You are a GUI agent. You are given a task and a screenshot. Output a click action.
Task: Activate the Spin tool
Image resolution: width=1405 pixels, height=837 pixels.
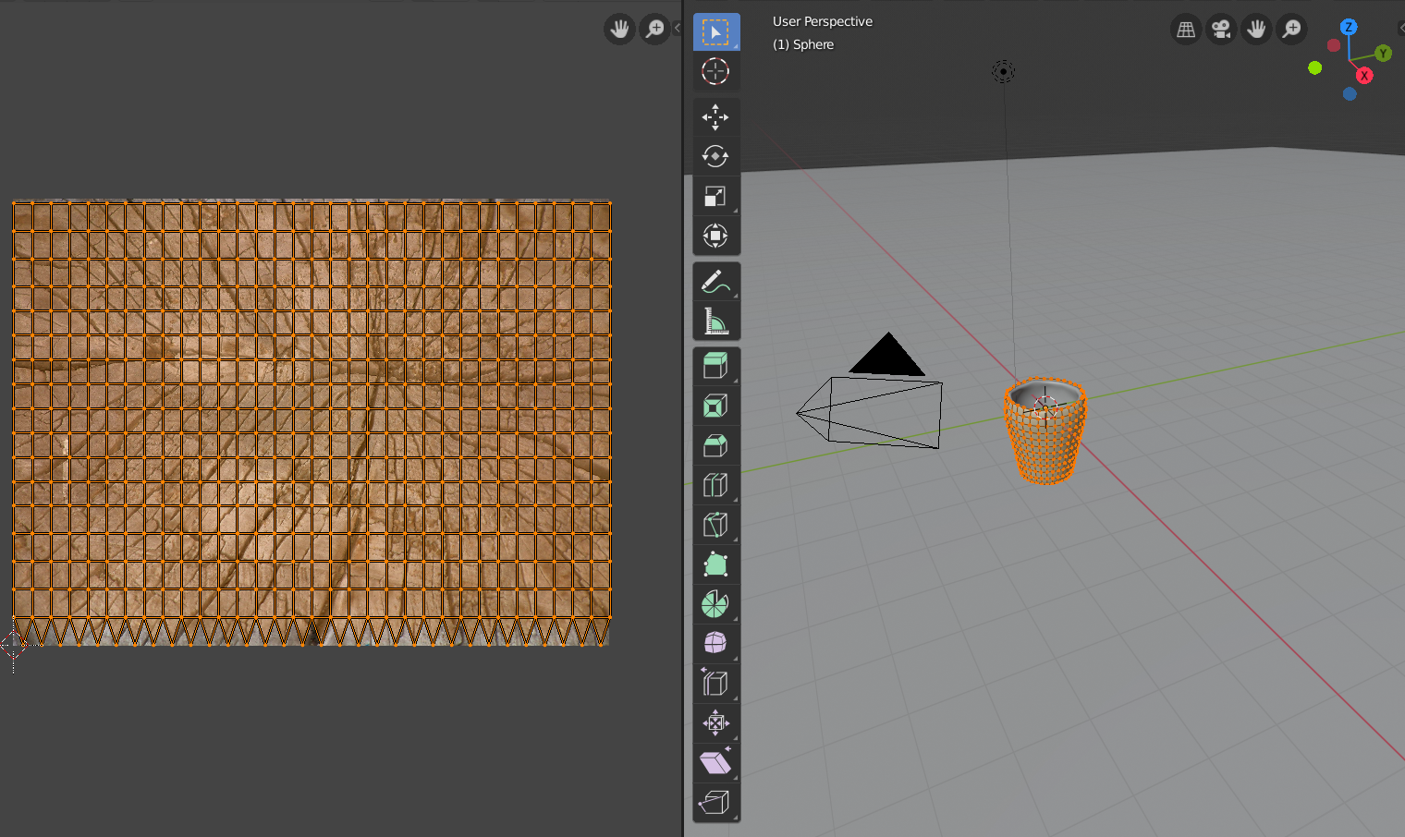pyautogui.click(x=715, y=604)
